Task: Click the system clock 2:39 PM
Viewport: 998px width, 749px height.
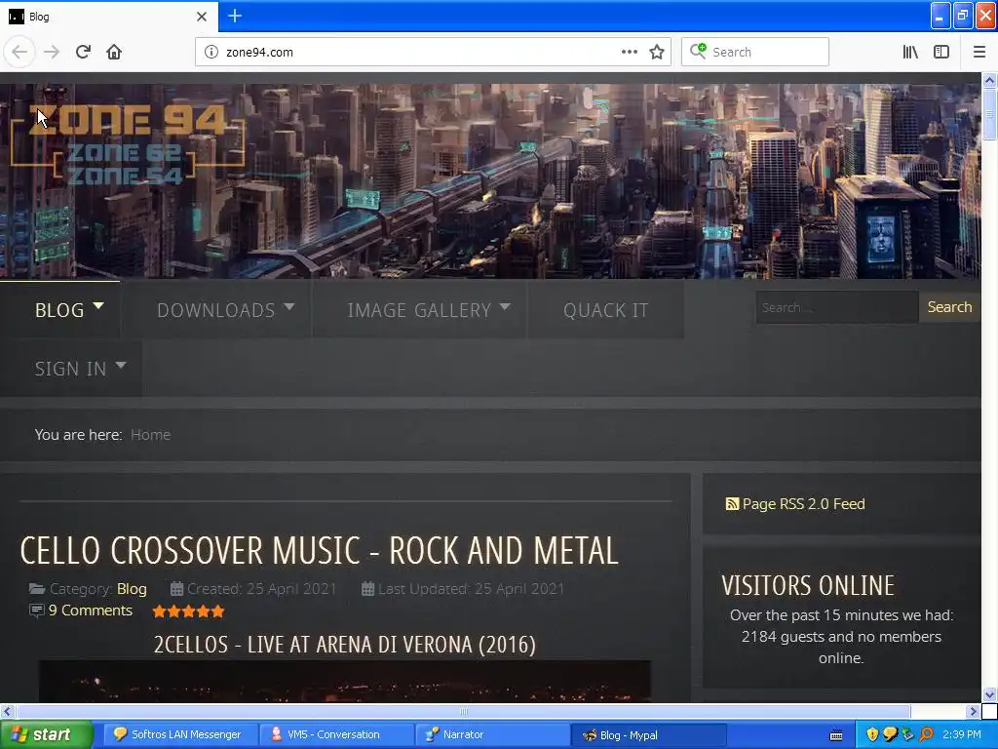Action: pos(962,735)
